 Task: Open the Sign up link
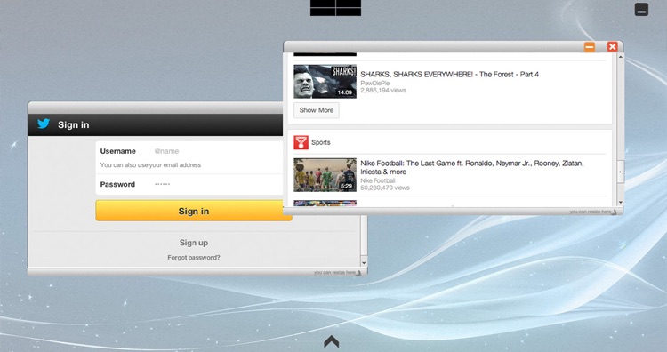pos(194,243)
